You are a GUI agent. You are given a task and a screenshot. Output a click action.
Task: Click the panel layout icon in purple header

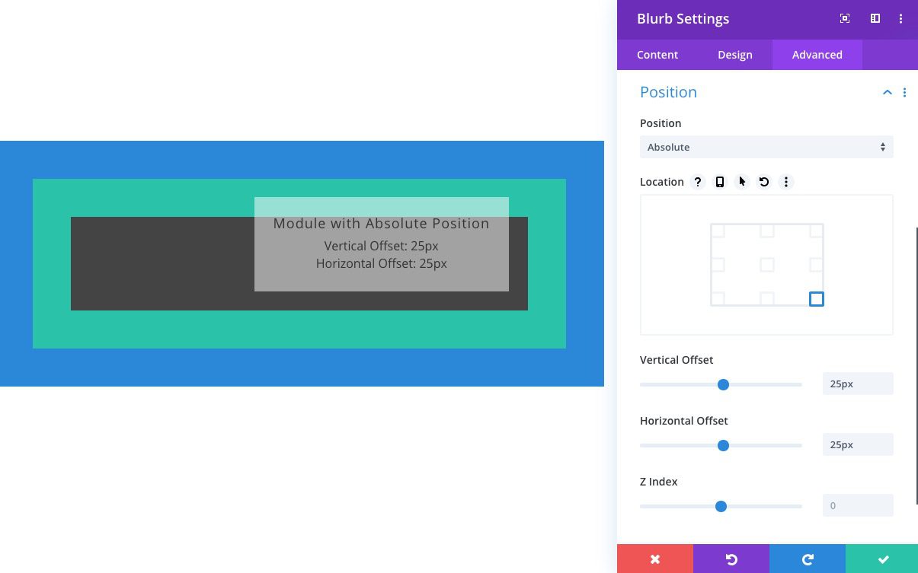click(x=875, y=18)
